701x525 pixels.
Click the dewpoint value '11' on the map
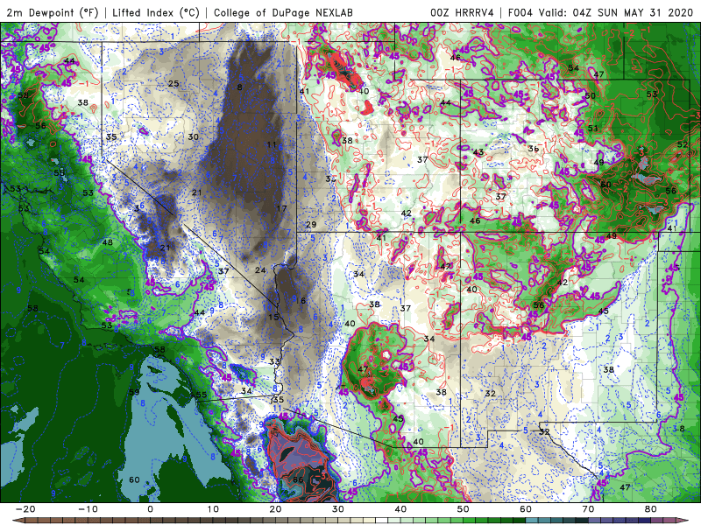pyautogui.click(x=272, y=144)
